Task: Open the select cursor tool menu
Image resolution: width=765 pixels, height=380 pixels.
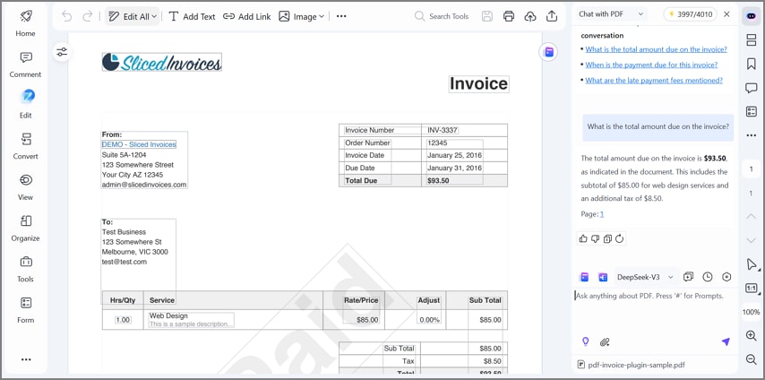Action: pyautogui.click(x=752, y=264)
